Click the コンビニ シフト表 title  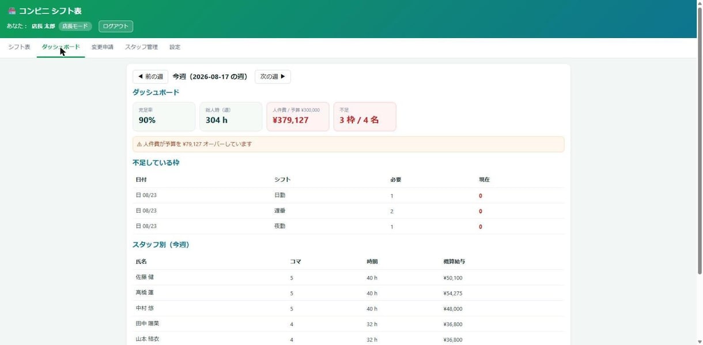point(51,11)
